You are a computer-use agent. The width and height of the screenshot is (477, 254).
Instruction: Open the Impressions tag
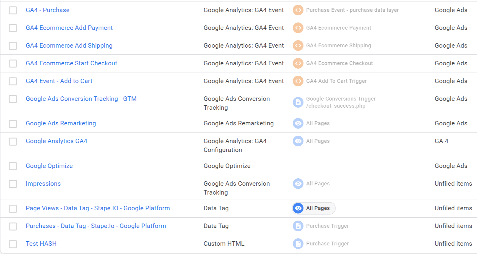(43, 184)
